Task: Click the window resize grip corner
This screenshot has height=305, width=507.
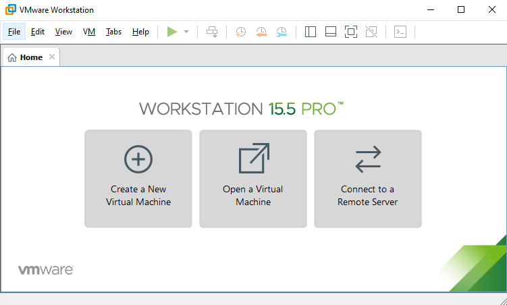Action: coord(502,301)
